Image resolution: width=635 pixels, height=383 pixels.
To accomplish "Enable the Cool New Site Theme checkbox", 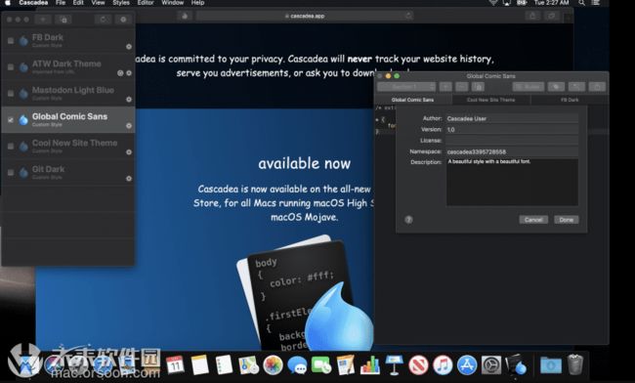I will pyautogui.click(x=11, y=147).
